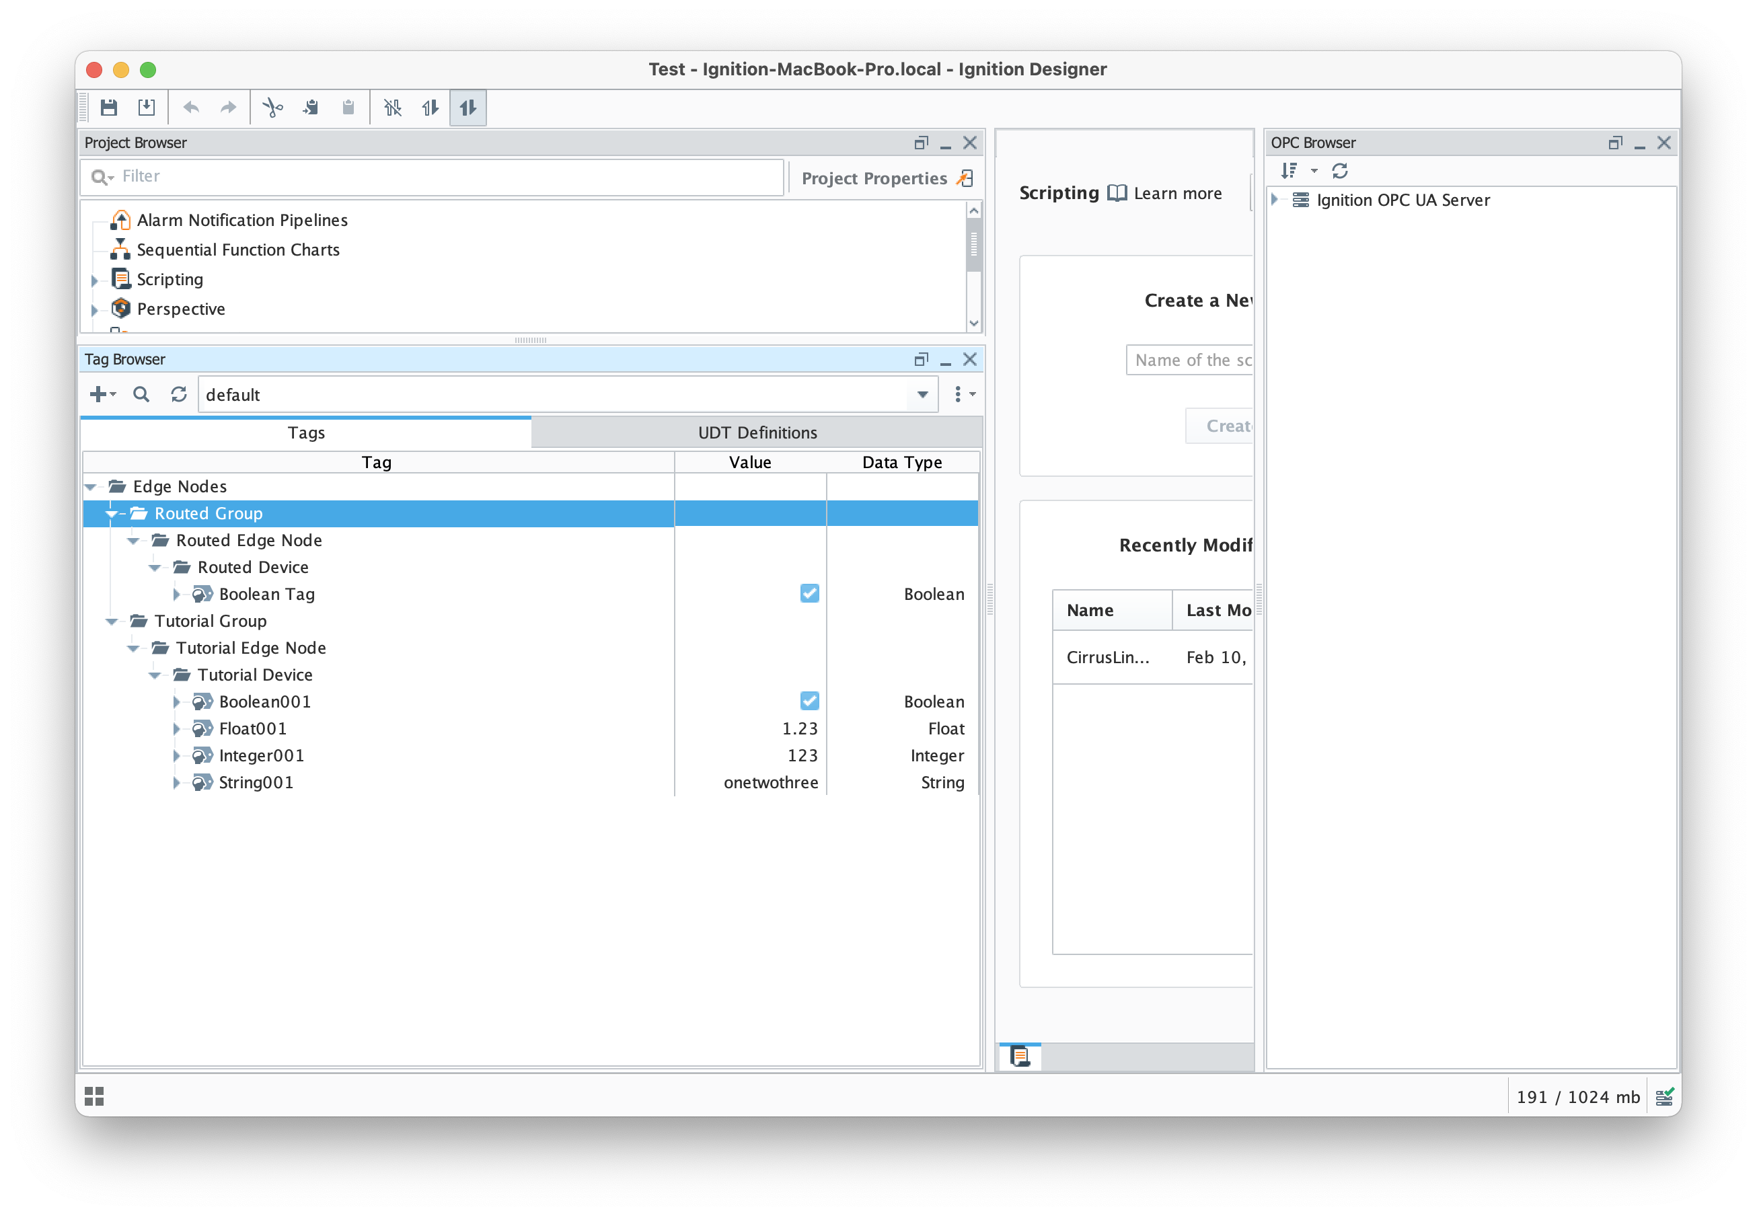The width and height of the screenshot is (1757, 1216).
Task: Refresh the Tag Browser tags
Action: coord(178,394)
